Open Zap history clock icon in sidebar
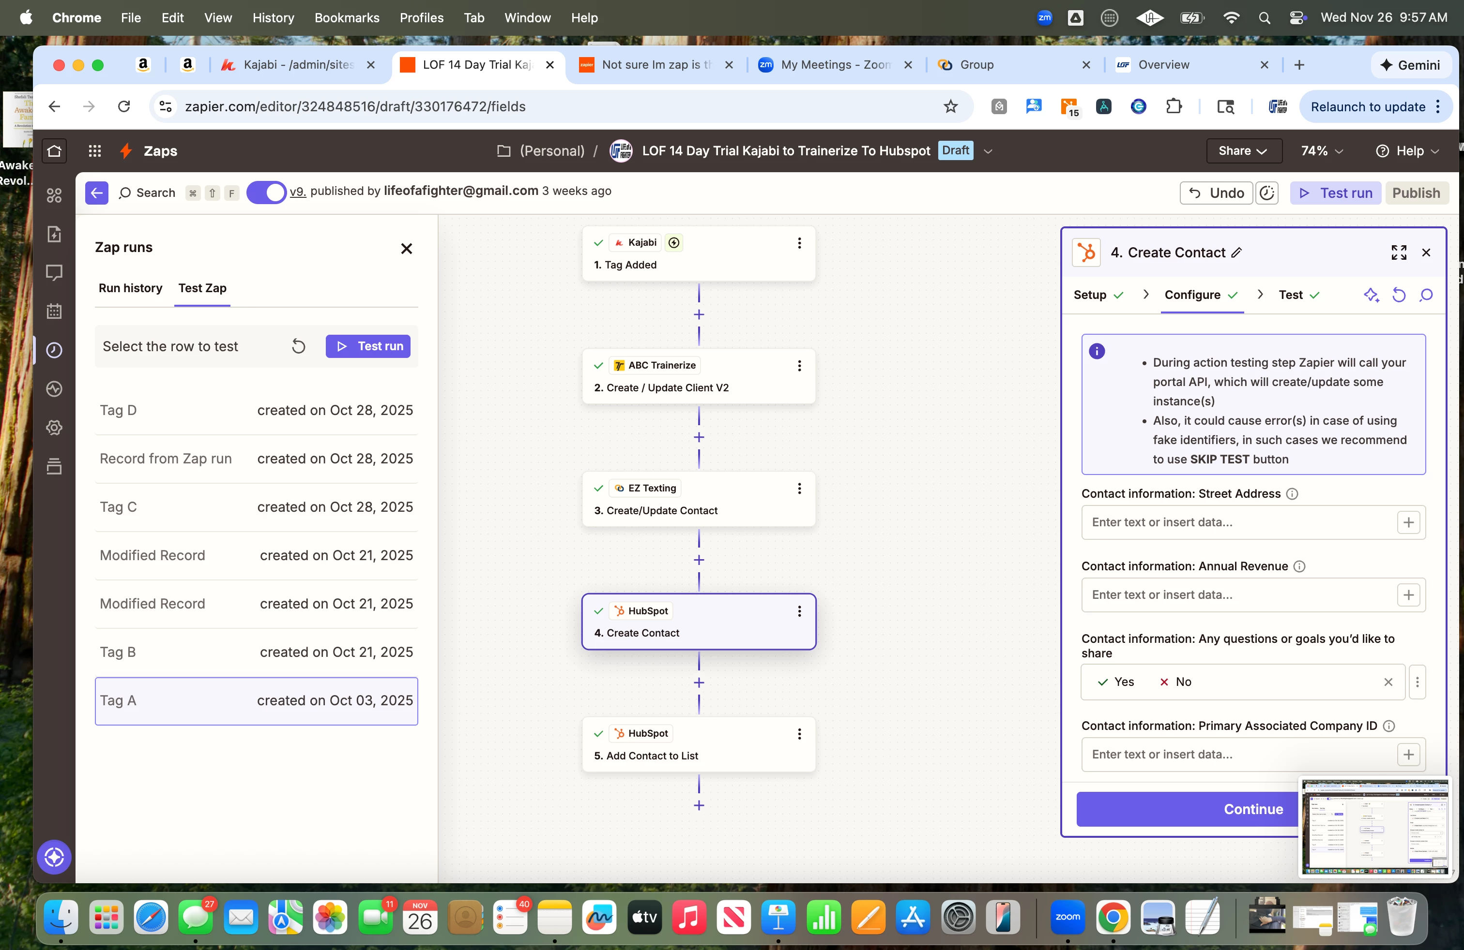Screen dimensions: 1464x950 54,350
